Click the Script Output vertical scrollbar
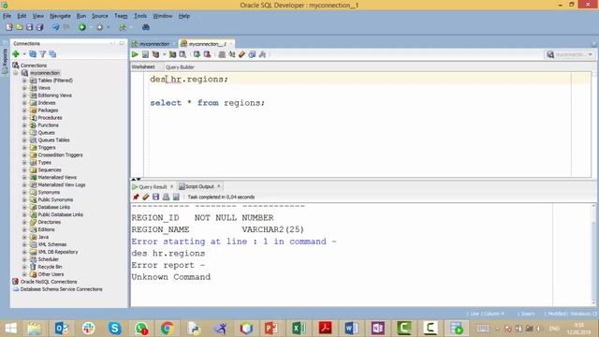 (593, 254)
